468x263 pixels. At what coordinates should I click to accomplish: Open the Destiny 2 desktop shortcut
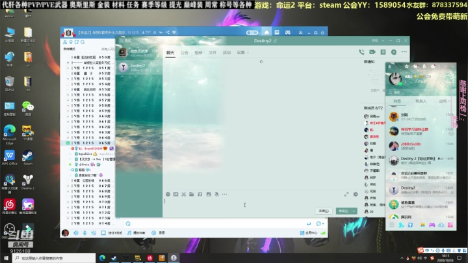click(28, 182)
